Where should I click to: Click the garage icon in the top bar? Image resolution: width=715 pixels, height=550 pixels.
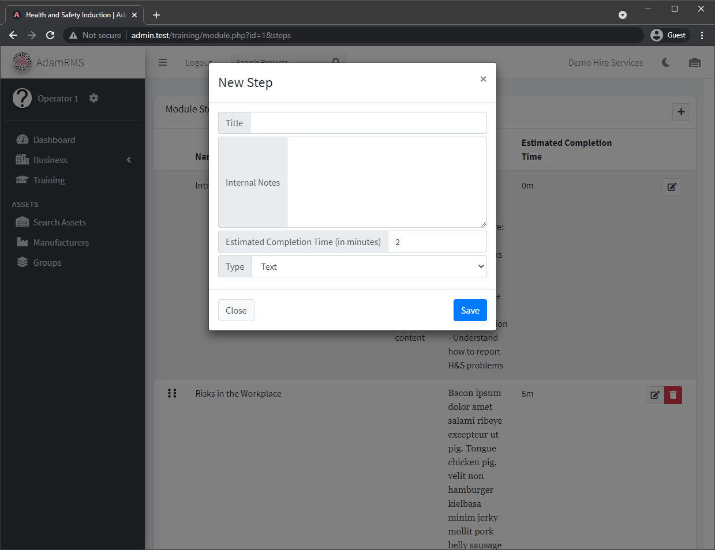[x=695, y=62]
